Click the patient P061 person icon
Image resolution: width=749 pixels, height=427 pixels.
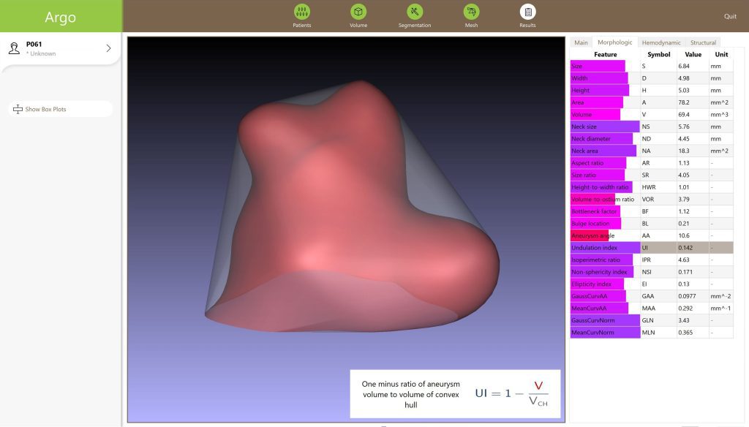coord(14,48)
